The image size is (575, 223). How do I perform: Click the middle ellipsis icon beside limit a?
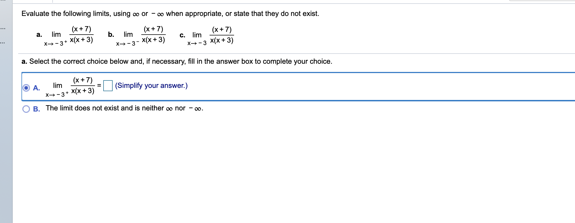(3, 29)
